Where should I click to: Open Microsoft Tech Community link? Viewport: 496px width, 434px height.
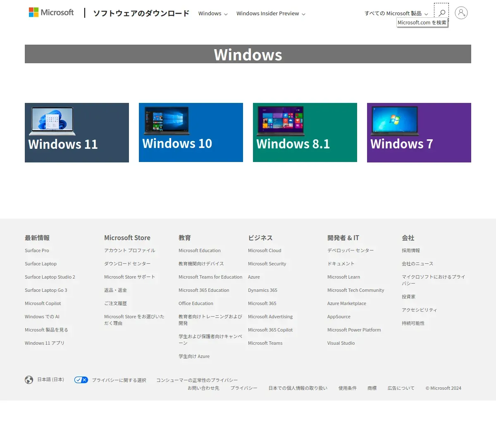(355, 290)
